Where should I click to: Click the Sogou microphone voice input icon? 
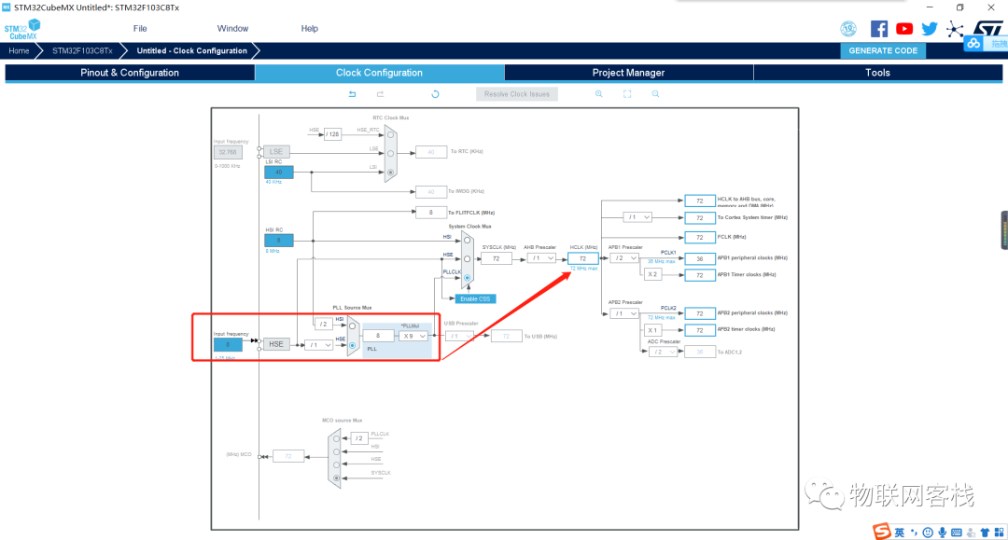[942, 533]
